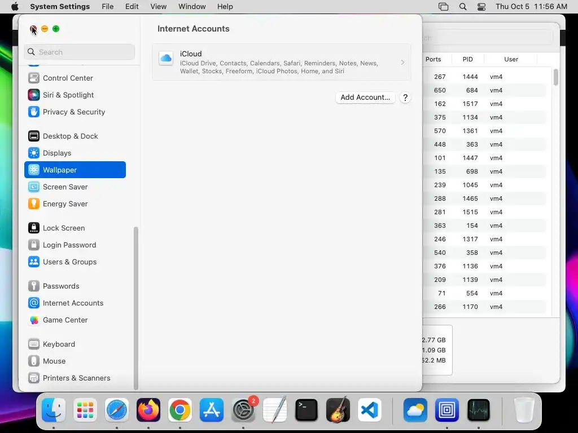Click the help question mark button
Viewport: 578px width, 433px height.
pyautogui.click(x=405, y=98)
